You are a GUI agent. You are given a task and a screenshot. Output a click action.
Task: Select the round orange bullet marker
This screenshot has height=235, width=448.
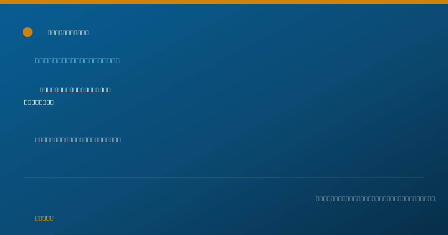(x=28, y=32)
